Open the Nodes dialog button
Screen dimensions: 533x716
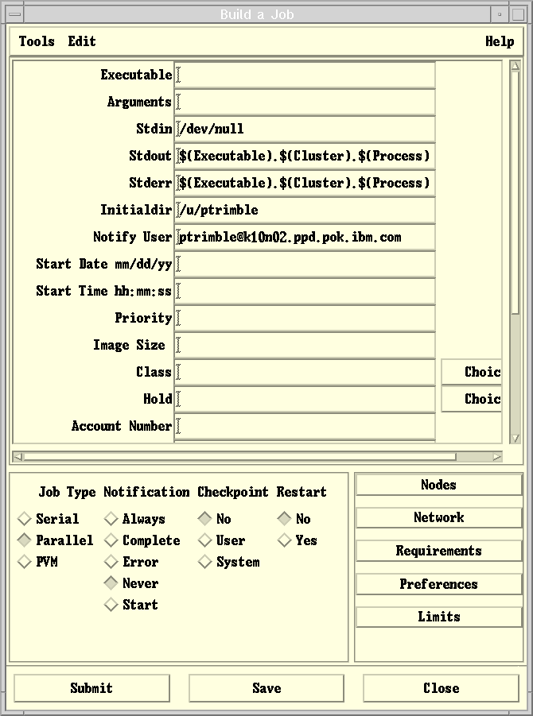[439, 485]
